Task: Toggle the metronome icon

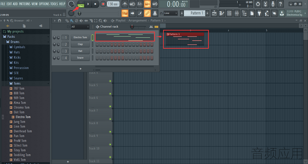Action: tap(125, 4)
